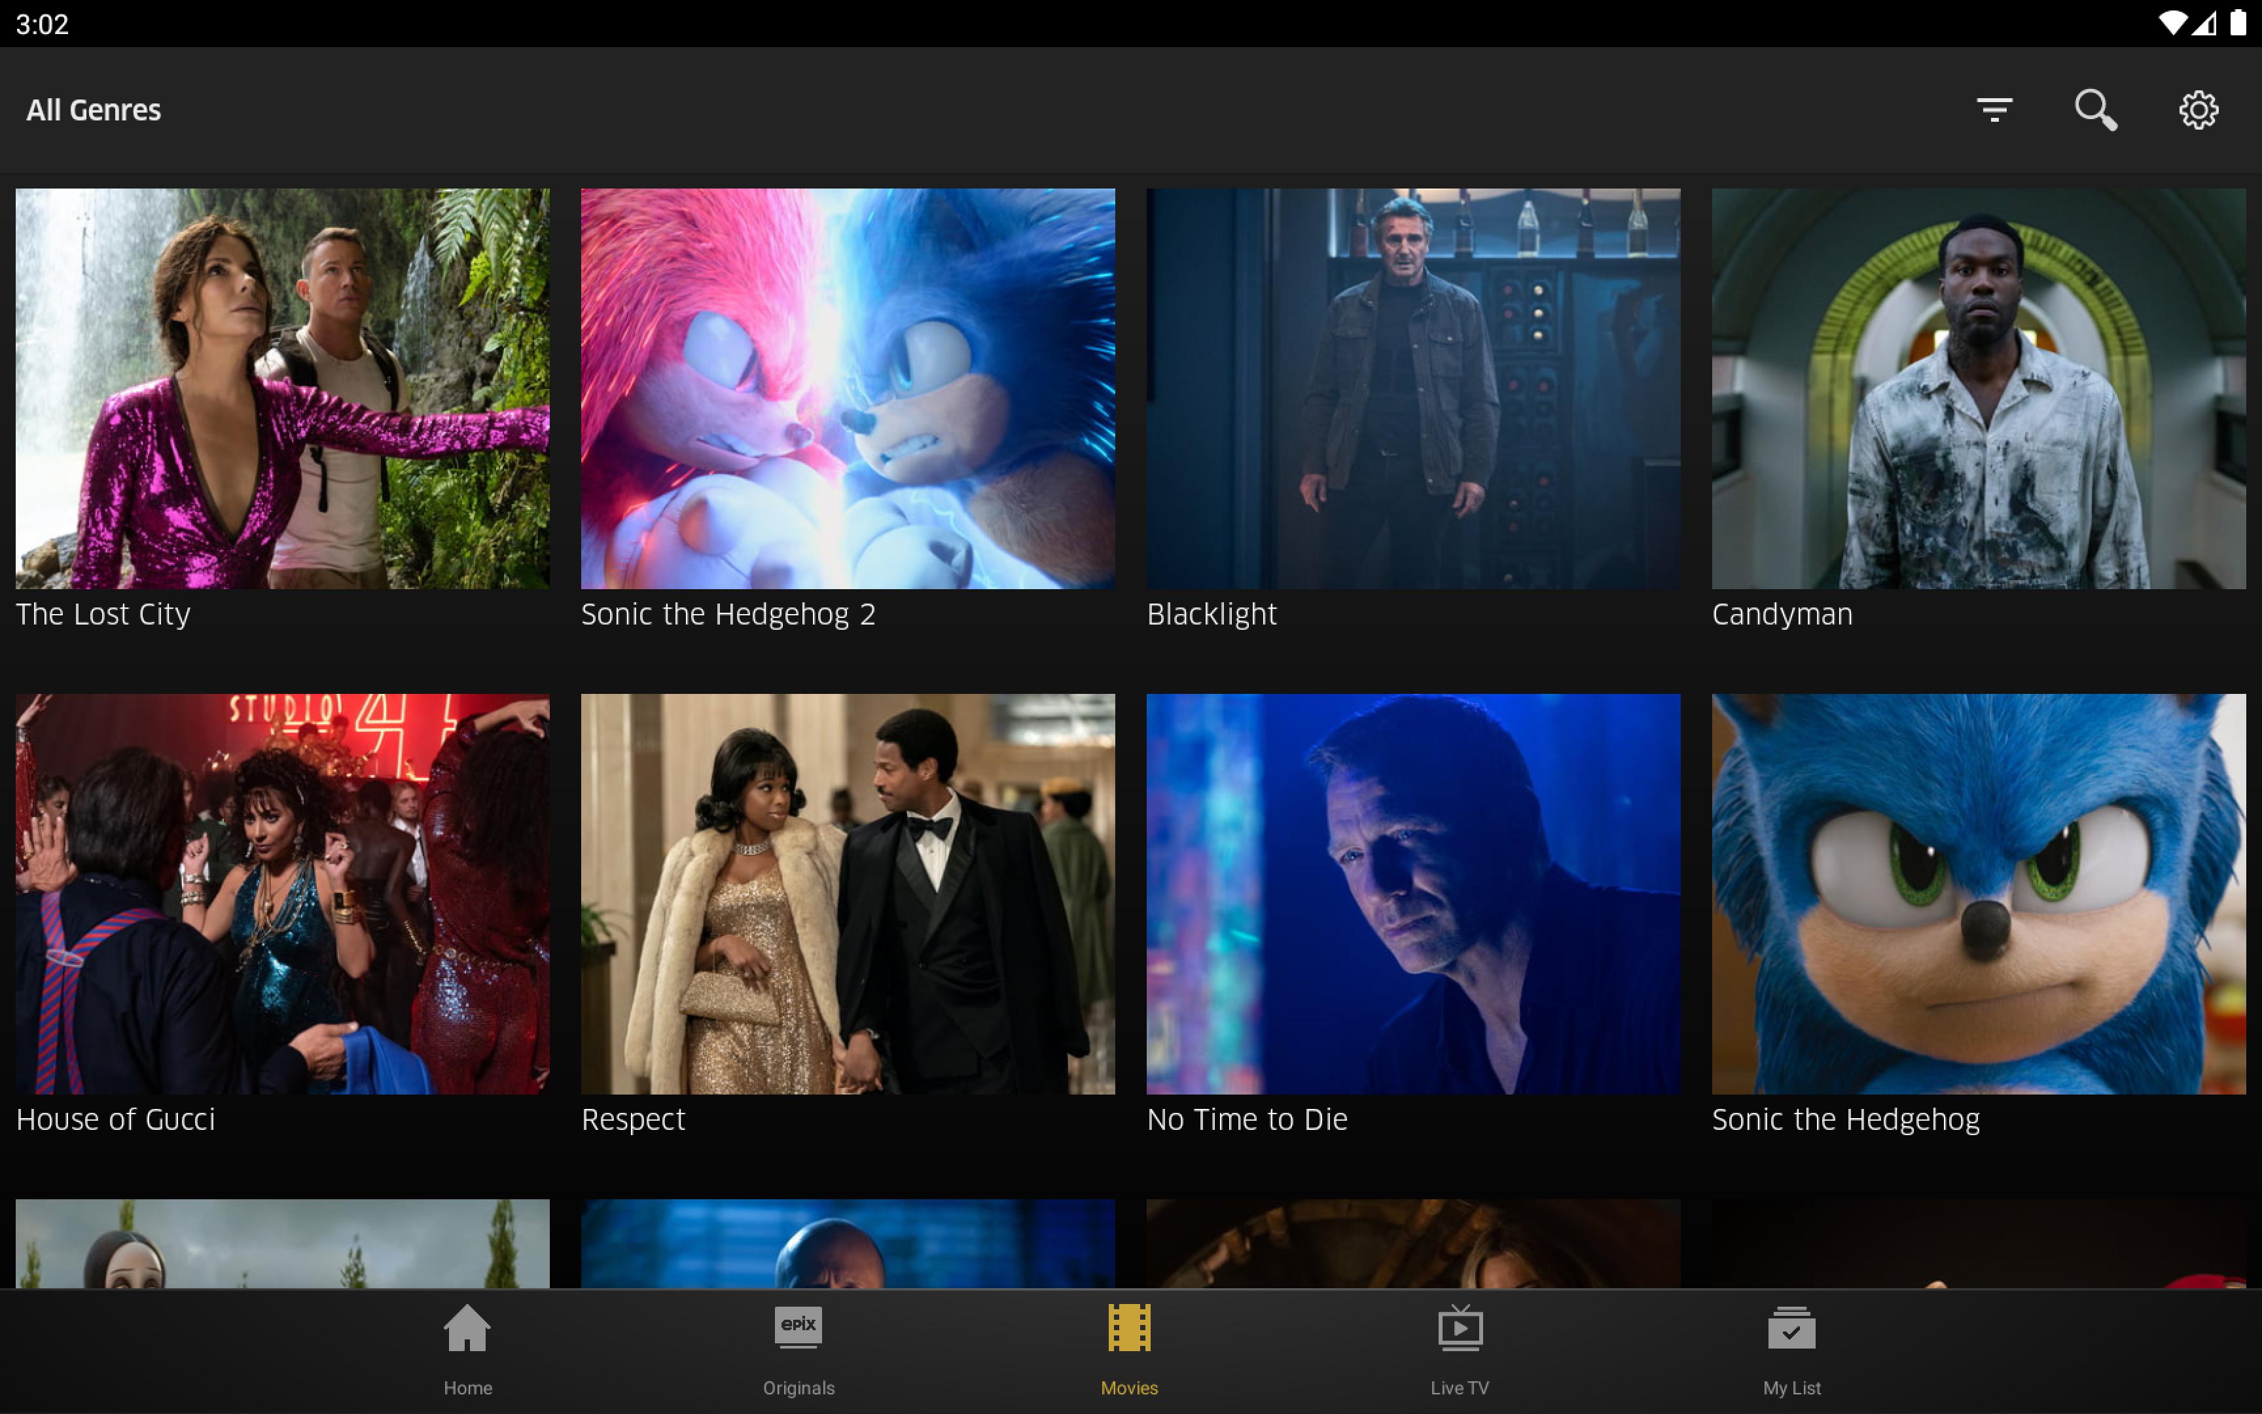Switch to the Originals tab label

point(799,1388)
